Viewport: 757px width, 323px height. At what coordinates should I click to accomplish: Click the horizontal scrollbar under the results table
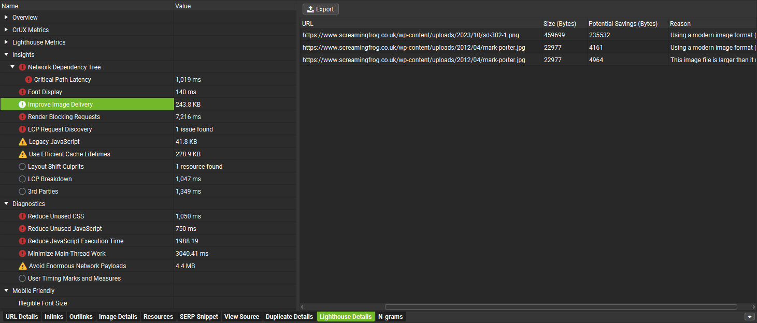(561, 307)
